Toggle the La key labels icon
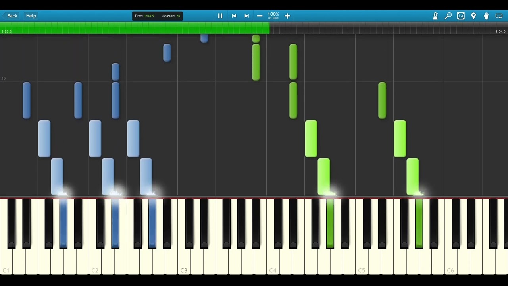 pos(461,16)
